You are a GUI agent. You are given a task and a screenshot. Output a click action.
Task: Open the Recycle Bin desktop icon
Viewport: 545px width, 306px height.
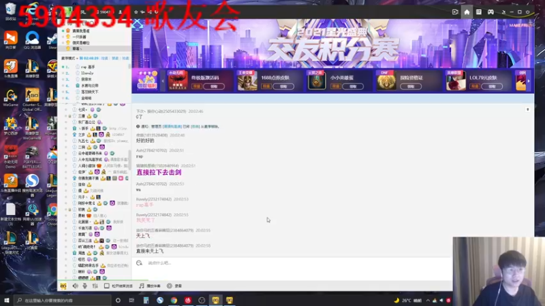coord(10,11)
